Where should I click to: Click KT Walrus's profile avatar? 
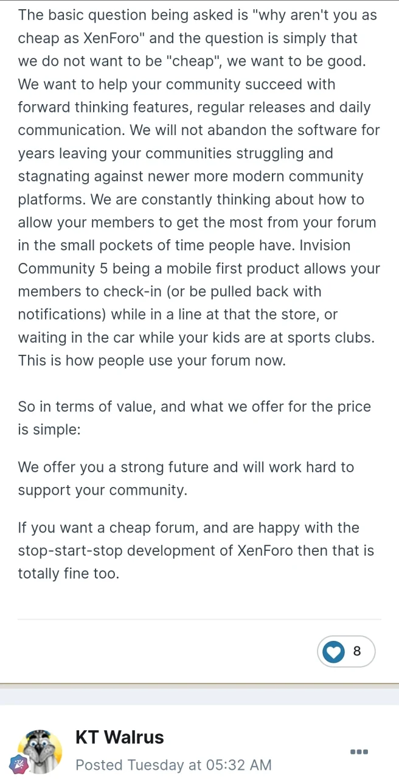point(40,752)
